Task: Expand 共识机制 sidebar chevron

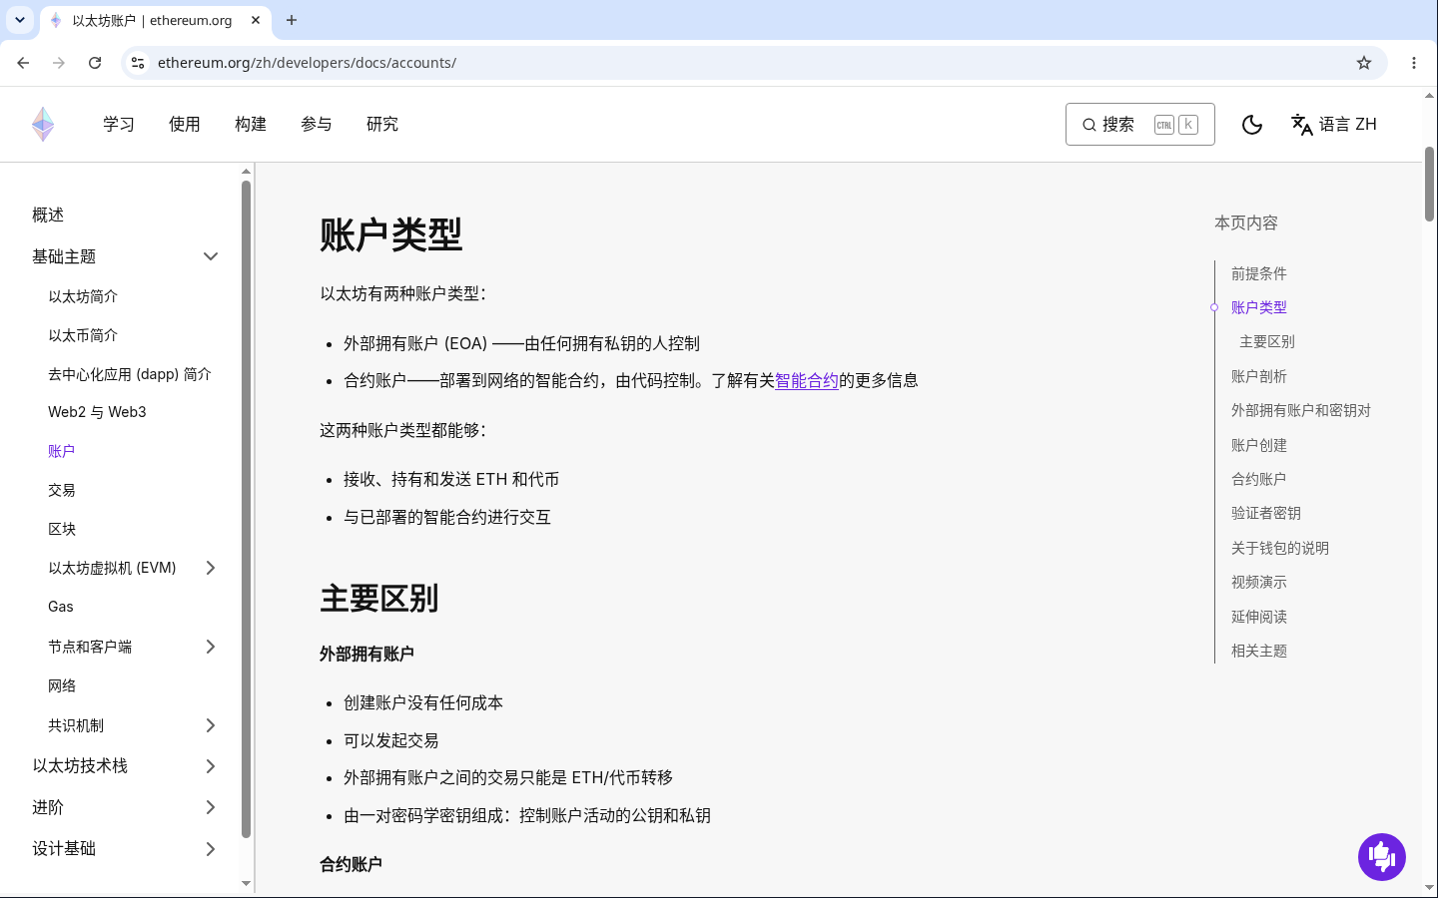Action: 211,725
